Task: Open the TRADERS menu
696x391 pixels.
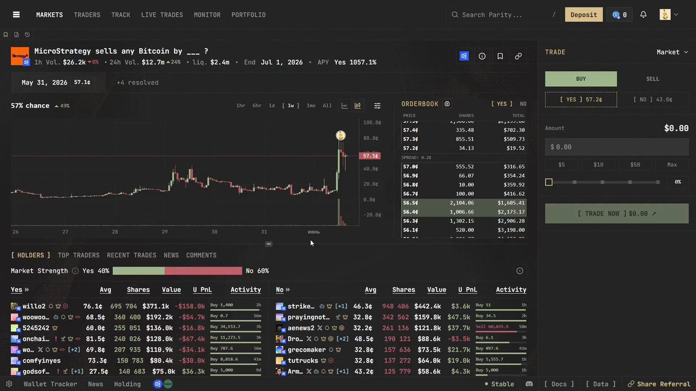Action: (x=87, y=14)
